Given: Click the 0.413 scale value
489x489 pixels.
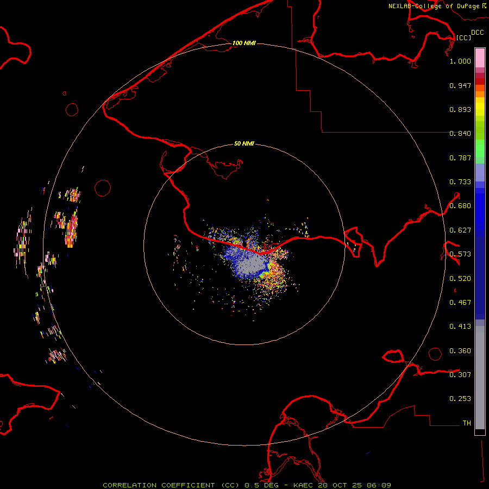Looking at the screenshot, I should [x=460, y=327].
